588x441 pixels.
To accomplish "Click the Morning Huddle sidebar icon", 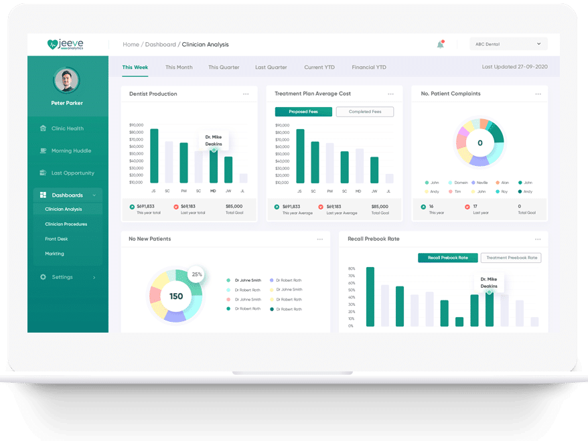I will pyautogui.click(x=43, y=151).
